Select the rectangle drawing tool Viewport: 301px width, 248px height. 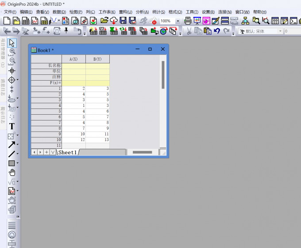(x=12, y=163)
